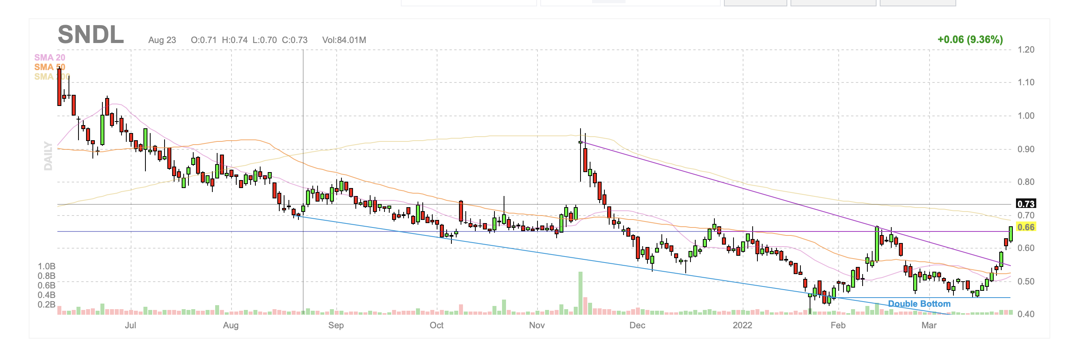This screenshot has height=345, width=1067.
Task: Click the 0.40 price axis label
Action: pyautogui.click(x=1026, y=314)
